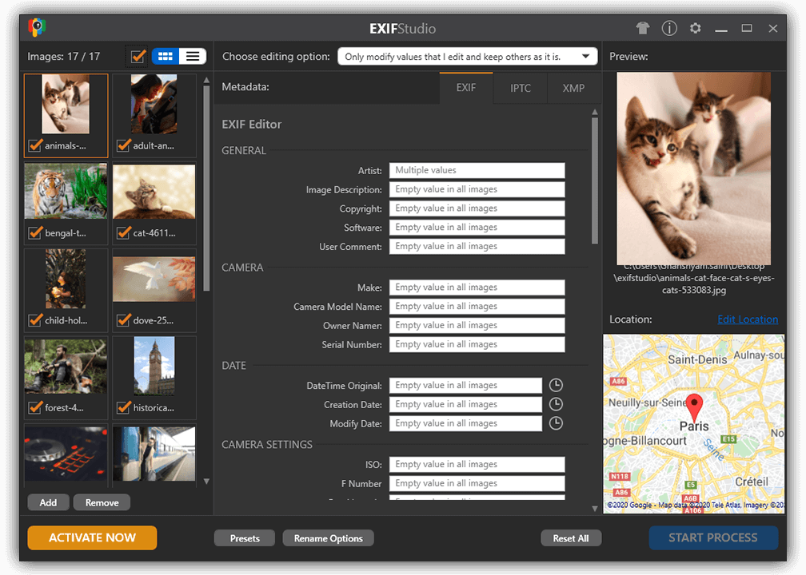Click the User Comment field

(477, 247)
